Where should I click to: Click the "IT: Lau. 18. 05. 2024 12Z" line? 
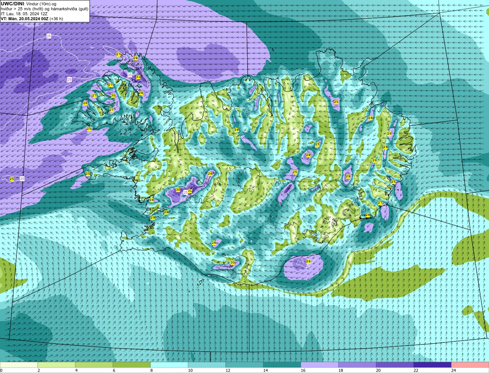pyautogui.click(x=24, y=14)
